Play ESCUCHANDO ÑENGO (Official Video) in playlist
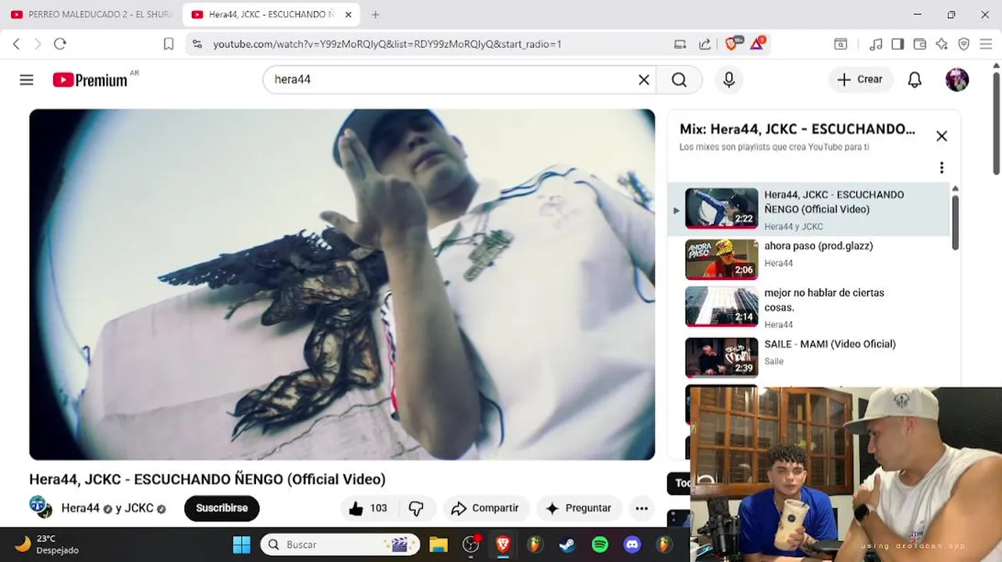1002x562 pixels. click(809, 209)
